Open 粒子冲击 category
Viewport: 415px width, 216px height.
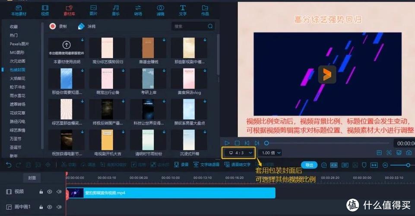17,87
